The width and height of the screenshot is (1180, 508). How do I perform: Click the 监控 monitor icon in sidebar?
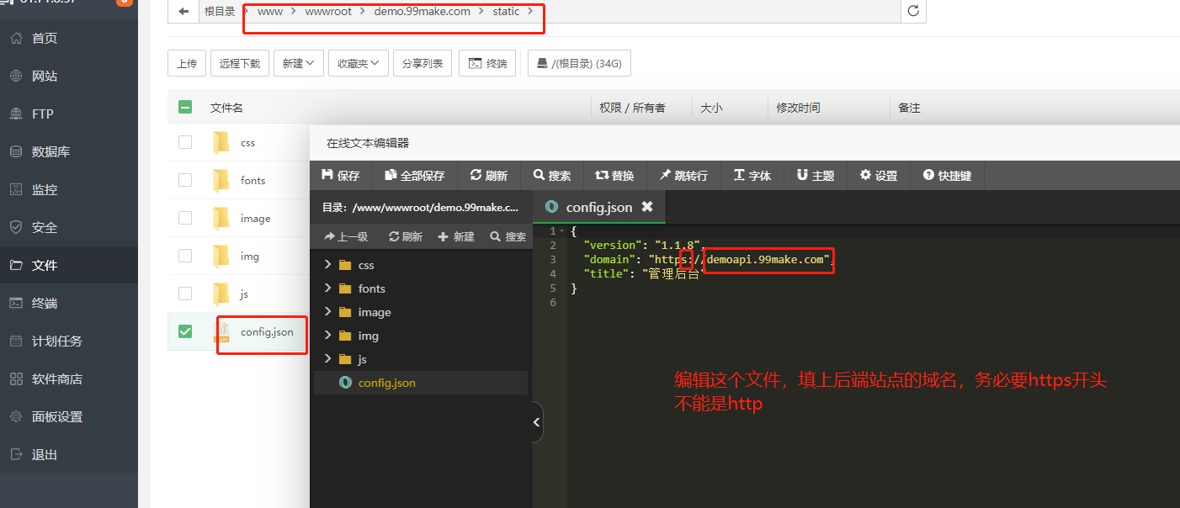[16, 189]
